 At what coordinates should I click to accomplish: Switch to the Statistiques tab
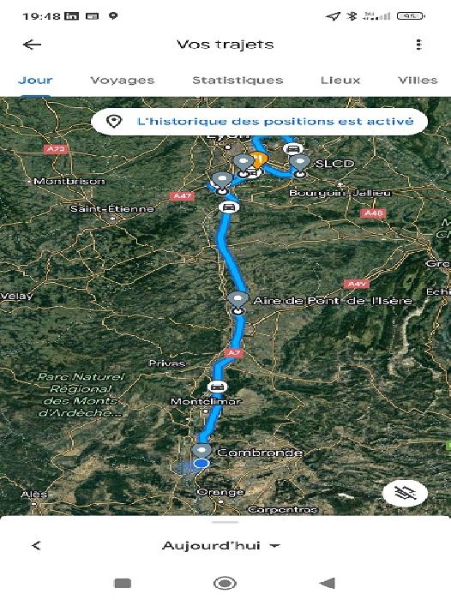point(238,80)
